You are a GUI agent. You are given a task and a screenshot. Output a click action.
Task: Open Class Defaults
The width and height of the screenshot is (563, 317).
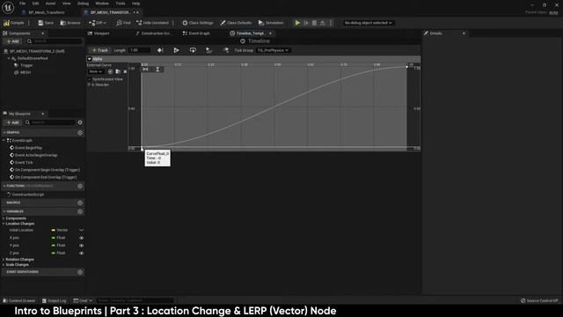click(236, 23)
